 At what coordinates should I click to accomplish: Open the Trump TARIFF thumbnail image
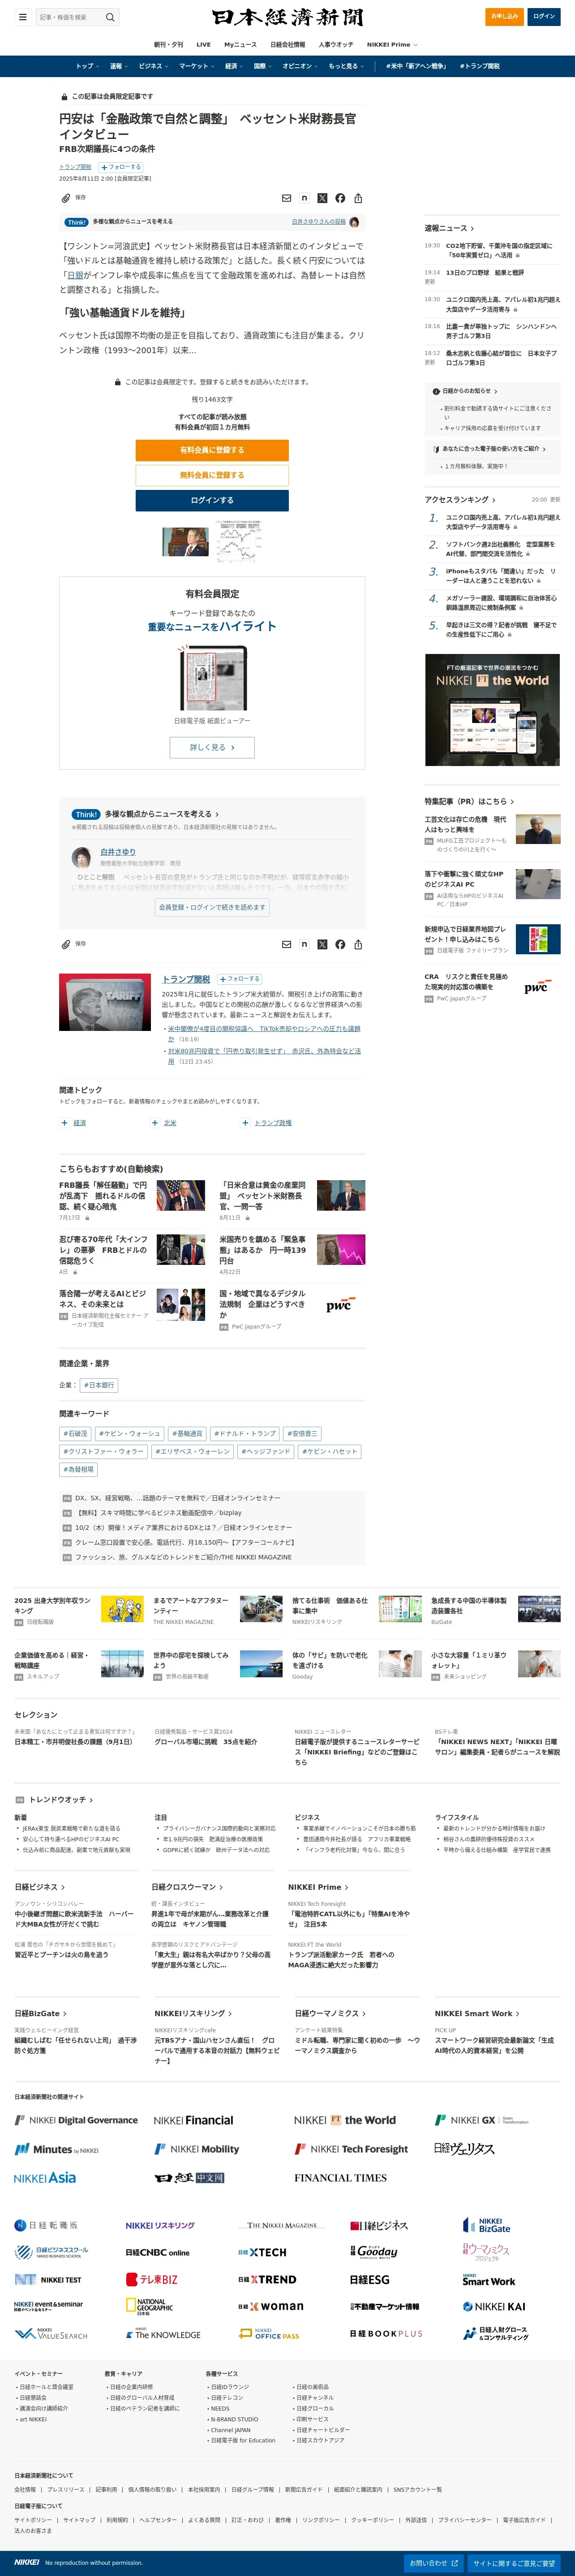click(105, 1001)
